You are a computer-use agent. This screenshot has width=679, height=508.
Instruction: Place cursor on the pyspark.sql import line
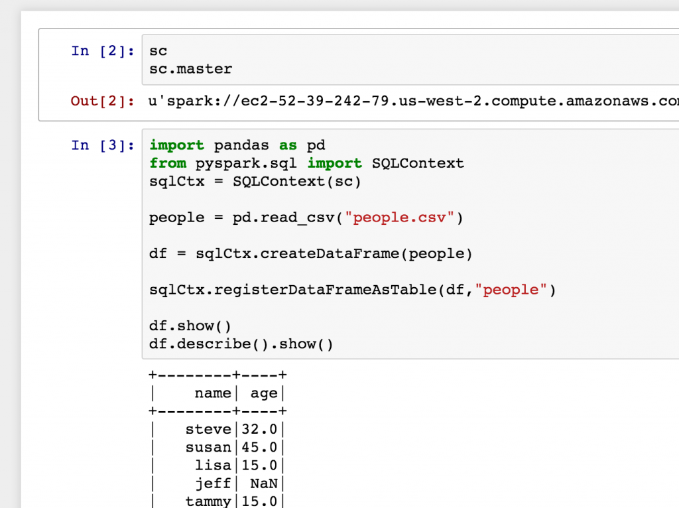pyautogui.click(x=306, y=163)
